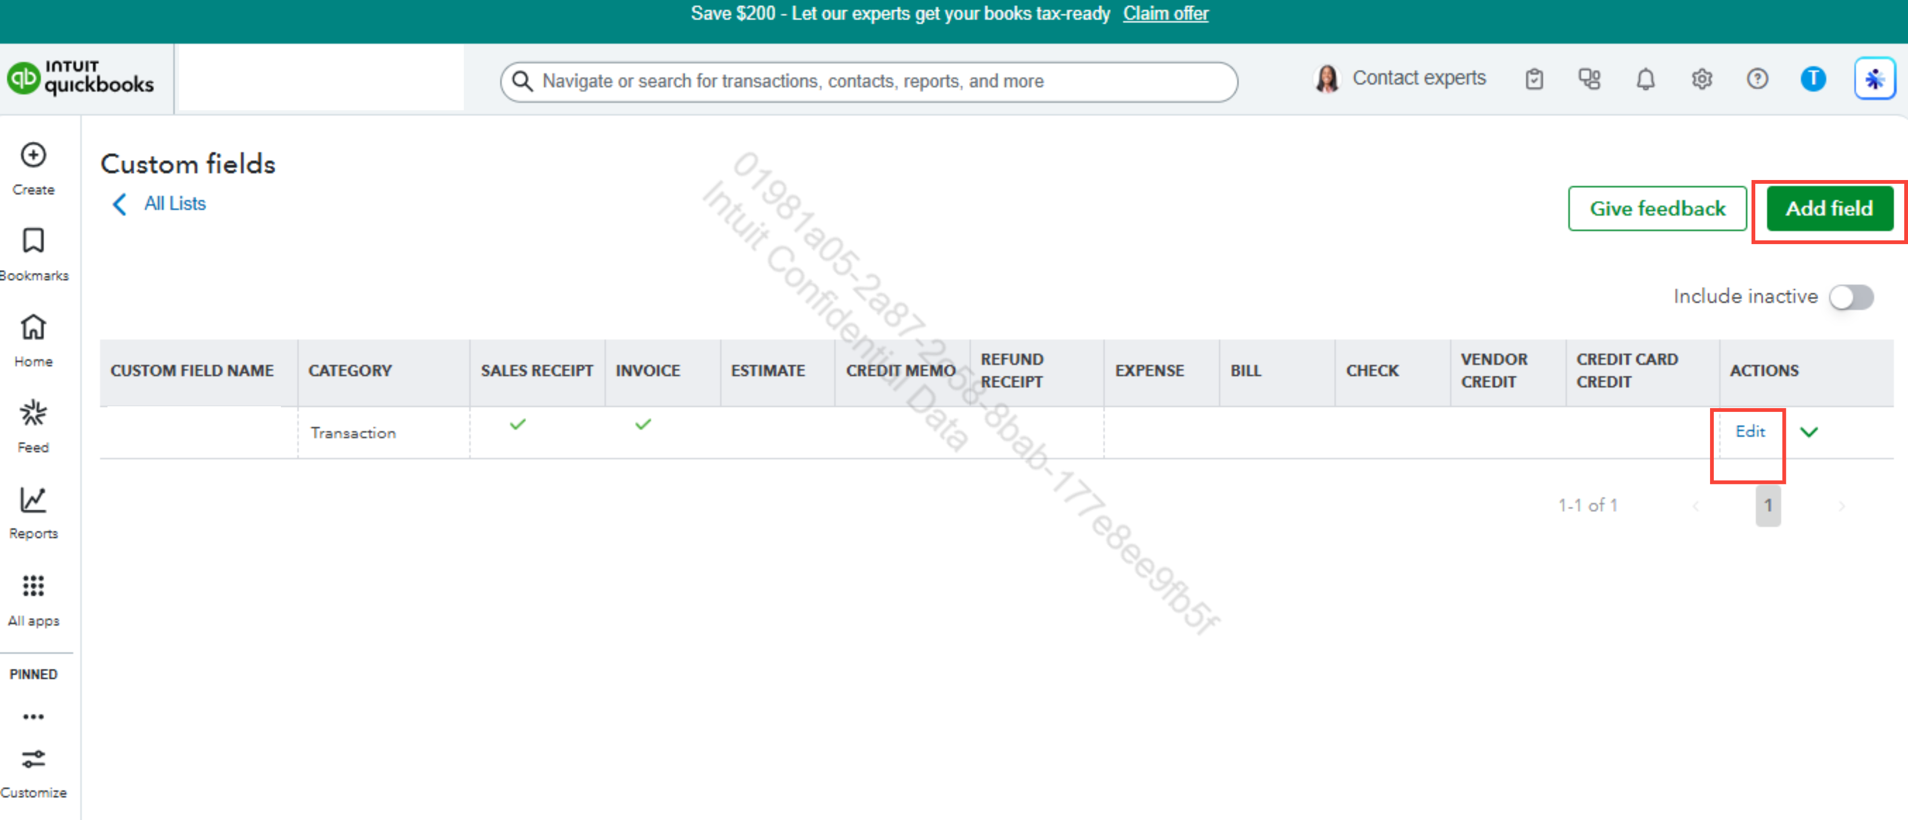Open the settings gear icon
The width and height of the screenshot is (1908, 820).
(1702, 79)
